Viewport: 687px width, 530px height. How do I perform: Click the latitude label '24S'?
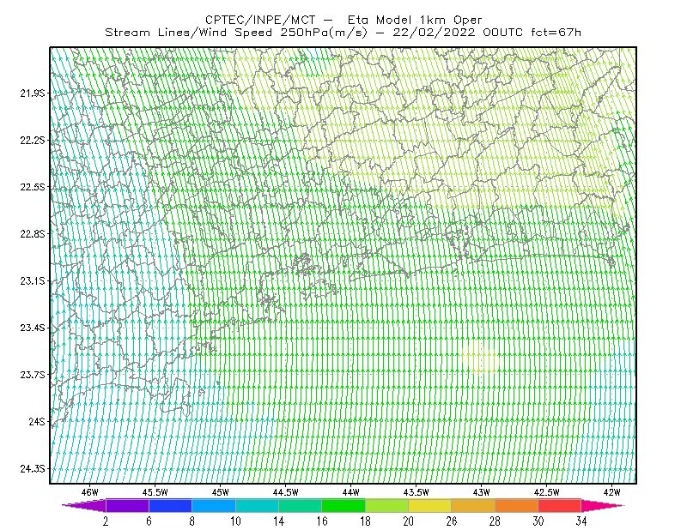tap(37, 421)
